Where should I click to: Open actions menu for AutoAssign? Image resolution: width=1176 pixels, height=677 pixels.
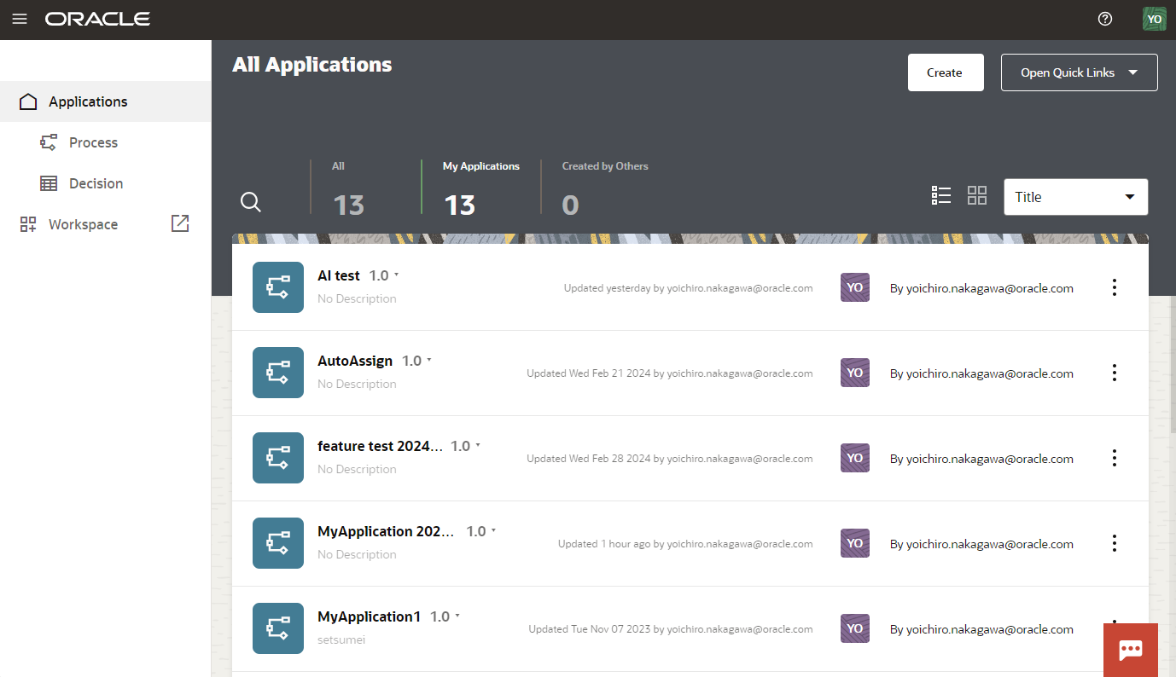pyautogui.click(x=1114, y=373)
